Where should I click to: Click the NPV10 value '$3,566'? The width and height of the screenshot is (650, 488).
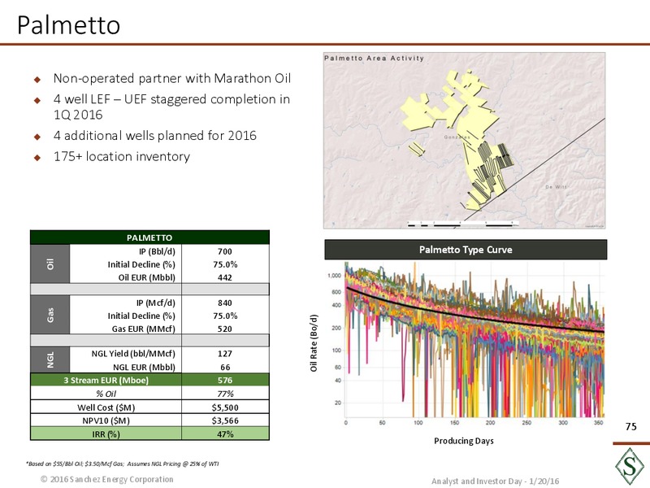225,420
